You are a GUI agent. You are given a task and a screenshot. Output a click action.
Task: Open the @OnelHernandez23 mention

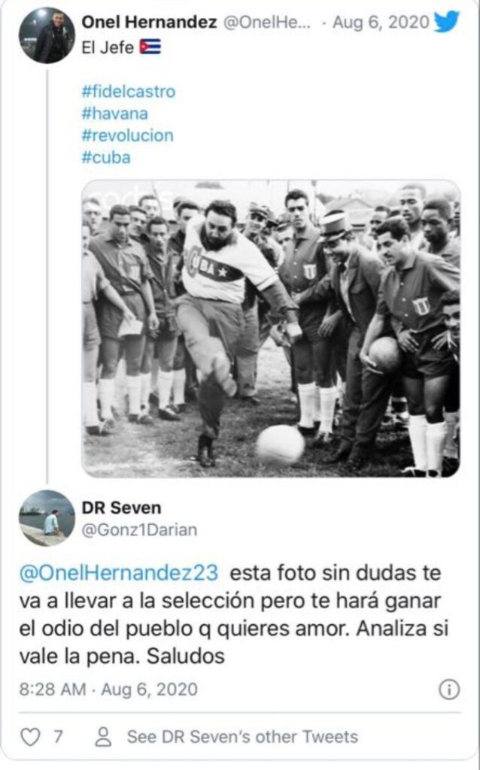click(119, 573)
